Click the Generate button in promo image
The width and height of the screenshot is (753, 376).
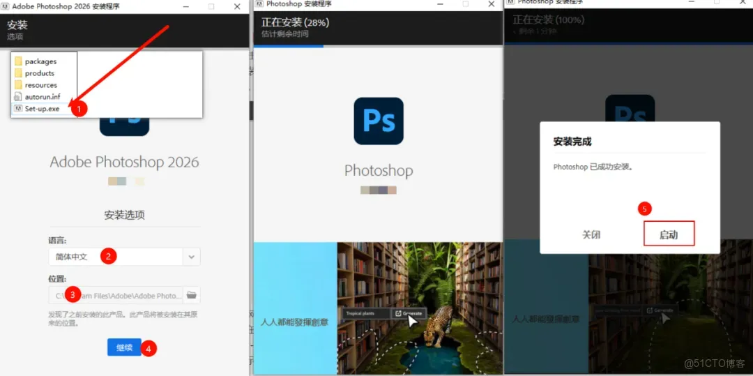410,313
